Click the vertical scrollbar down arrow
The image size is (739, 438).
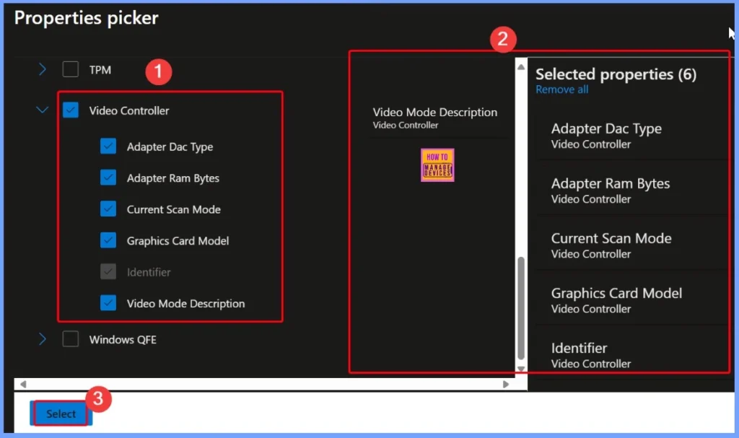(521, 369)
